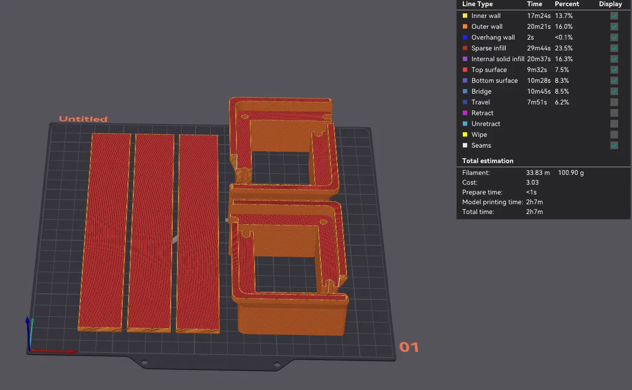Screen dimensions: 632x390
Task: Select the Internal solid infill legend row
Action: 543,59
